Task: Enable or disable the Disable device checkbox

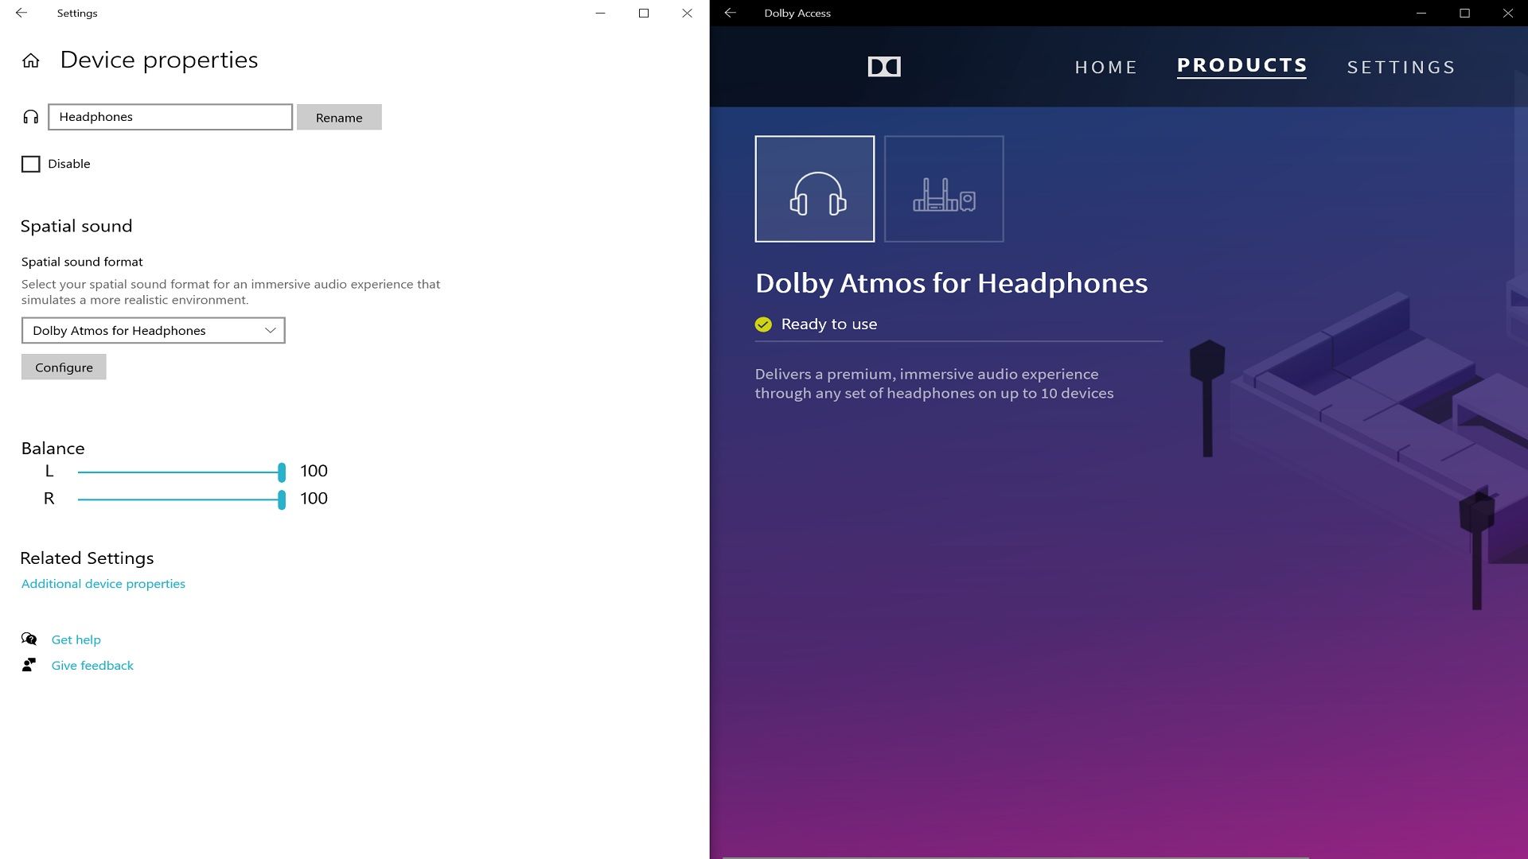Action: [30, 164]
